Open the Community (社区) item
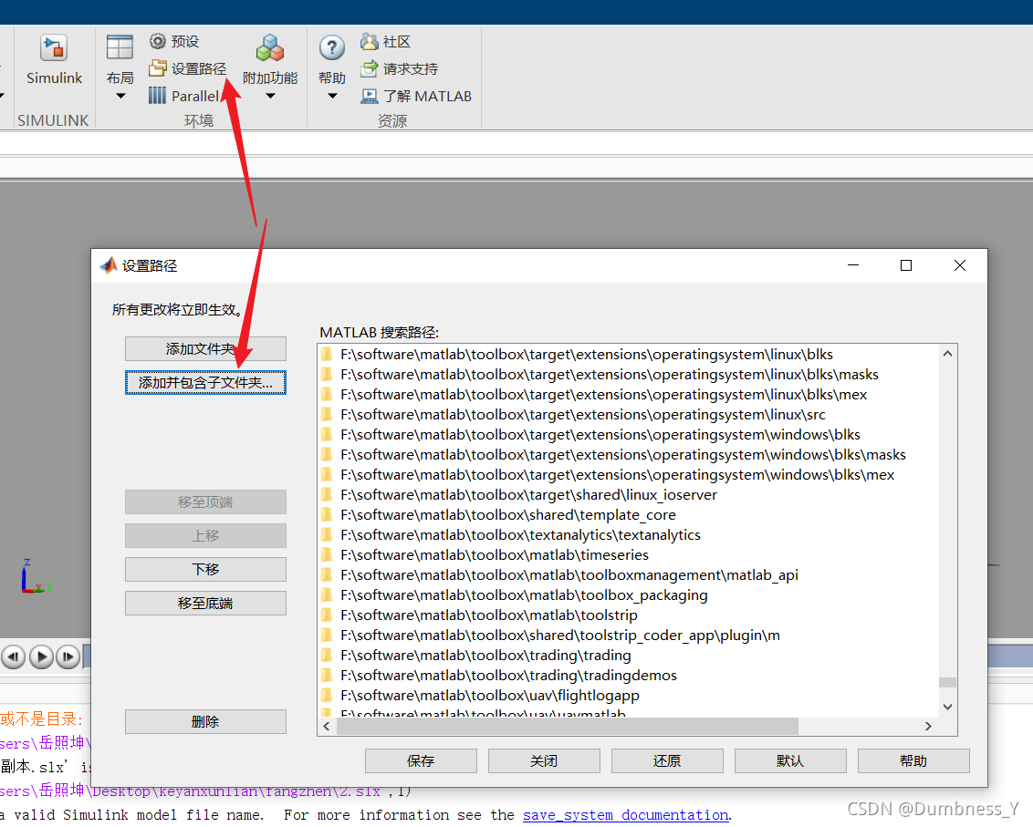The width and height of the screenshot is (1033, 827). [x=385, y=41]
